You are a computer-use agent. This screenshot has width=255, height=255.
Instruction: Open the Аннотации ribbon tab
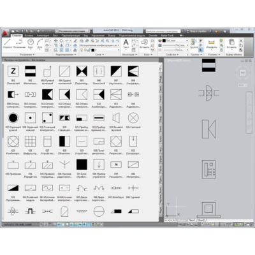(x=43, y=36)
